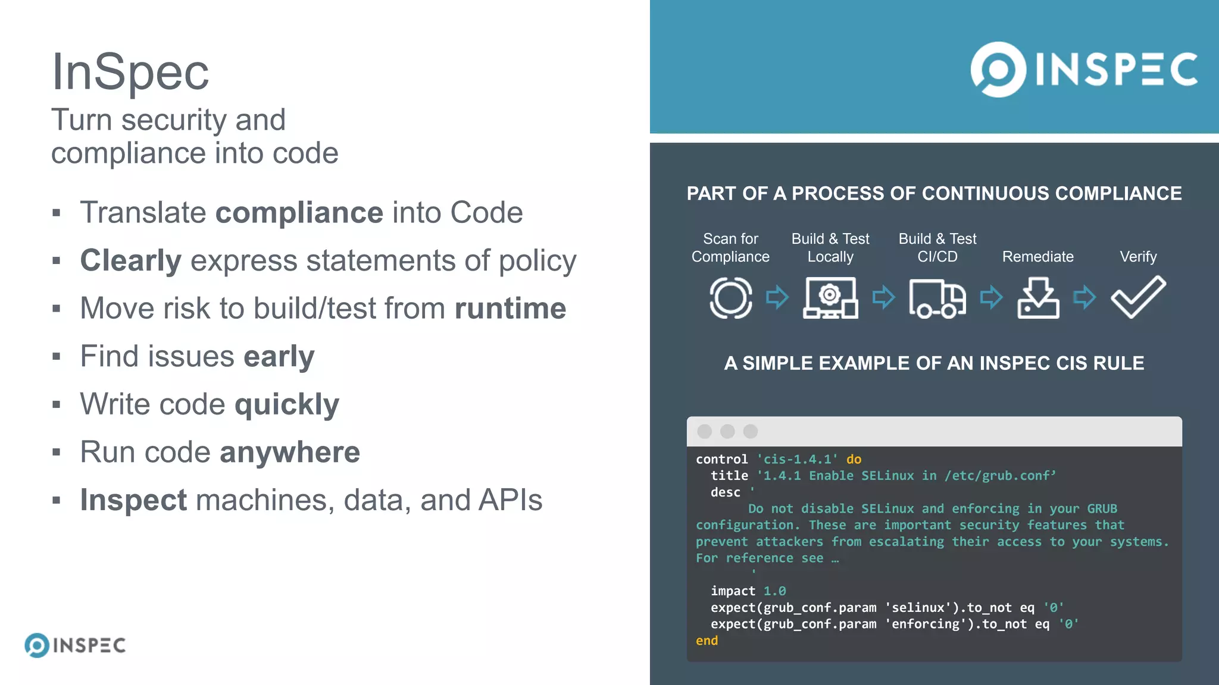This screenshot has height=685, width=1219.
Task: Click description line 'For reference see …'
Action: (x=767, y=558)
